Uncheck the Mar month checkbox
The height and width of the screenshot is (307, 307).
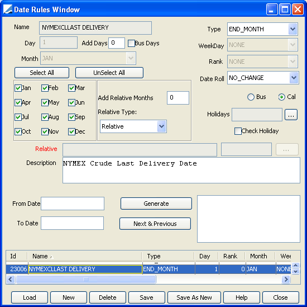coord(71,88)
